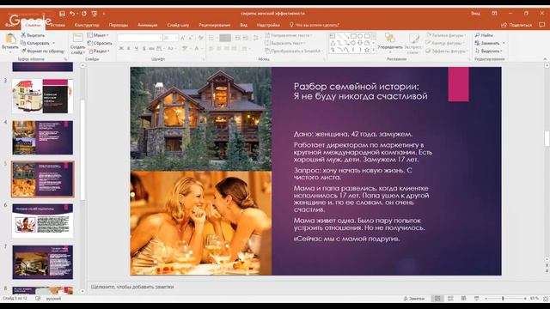Screen dimensions: 550x309
Task: Toggle strikethrough text formatting
Action: point(151,48)
